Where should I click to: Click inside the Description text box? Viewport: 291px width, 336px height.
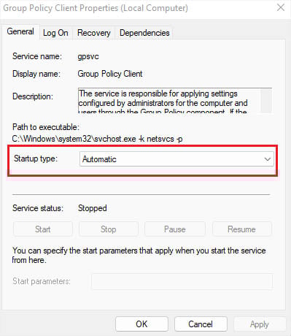[169, 101]
